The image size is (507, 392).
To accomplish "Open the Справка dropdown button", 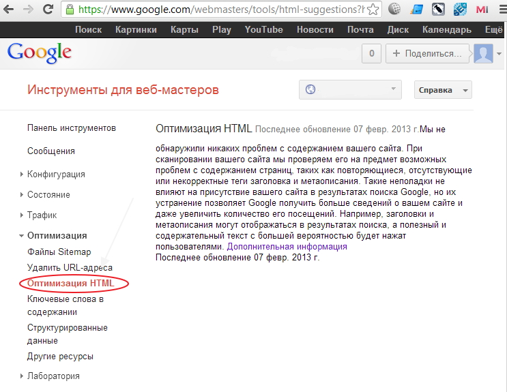I will point(443,90).
